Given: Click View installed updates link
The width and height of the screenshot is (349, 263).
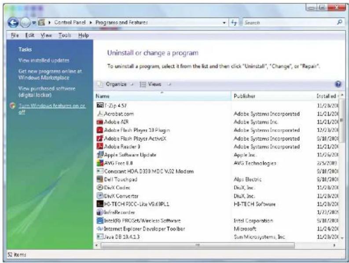Looking at the screenshot, I should pos(44,60).
